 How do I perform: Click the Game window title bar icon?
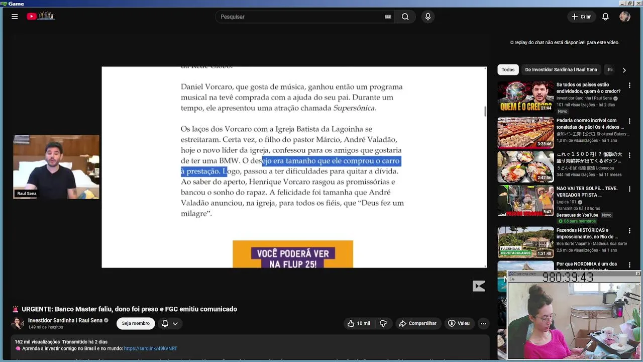pos(4,4)
